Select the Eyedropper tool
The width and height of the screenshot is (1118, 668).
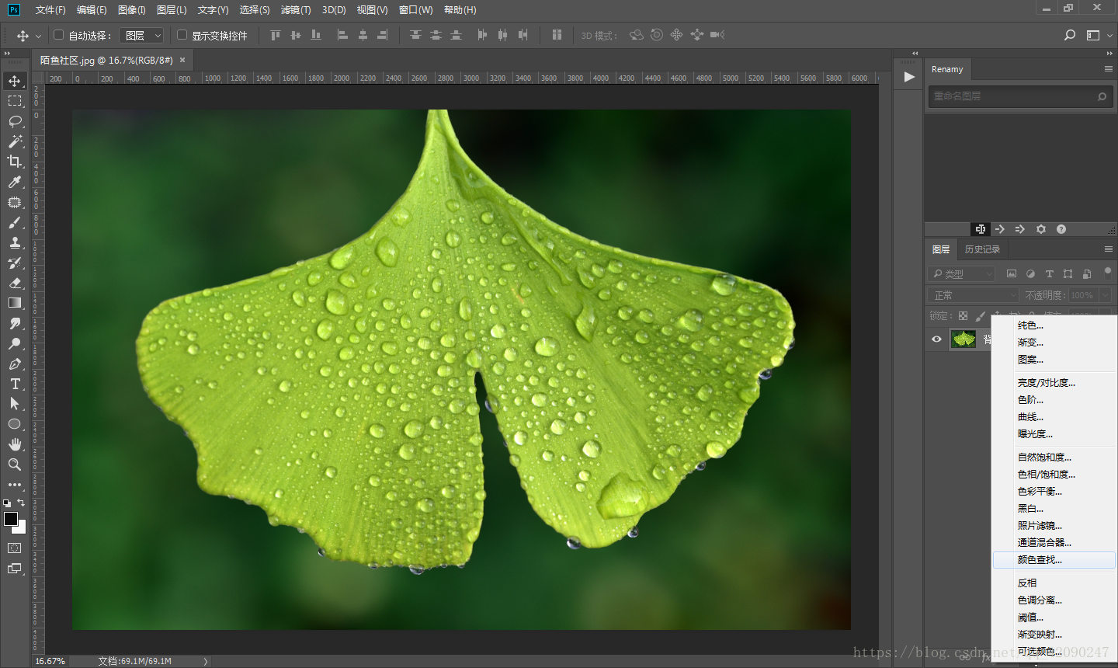click(x=15, y=182)
